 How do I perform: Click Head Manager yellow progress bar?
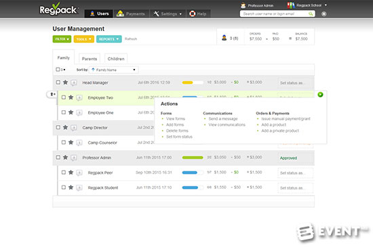[193, 83]
